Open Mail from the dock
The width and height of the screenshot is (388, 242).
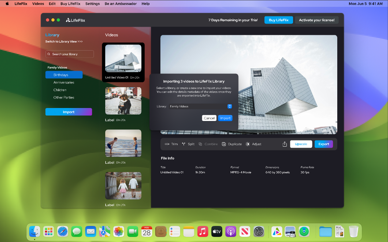click(91, 232)
